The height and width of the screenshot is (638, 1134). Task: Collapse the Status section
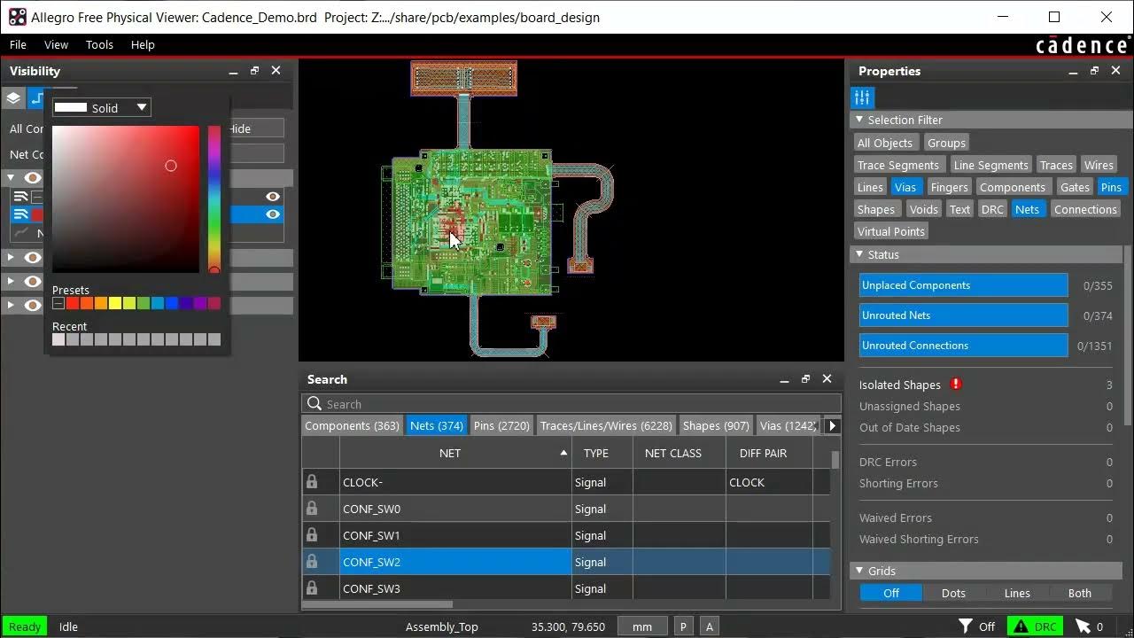858,254
